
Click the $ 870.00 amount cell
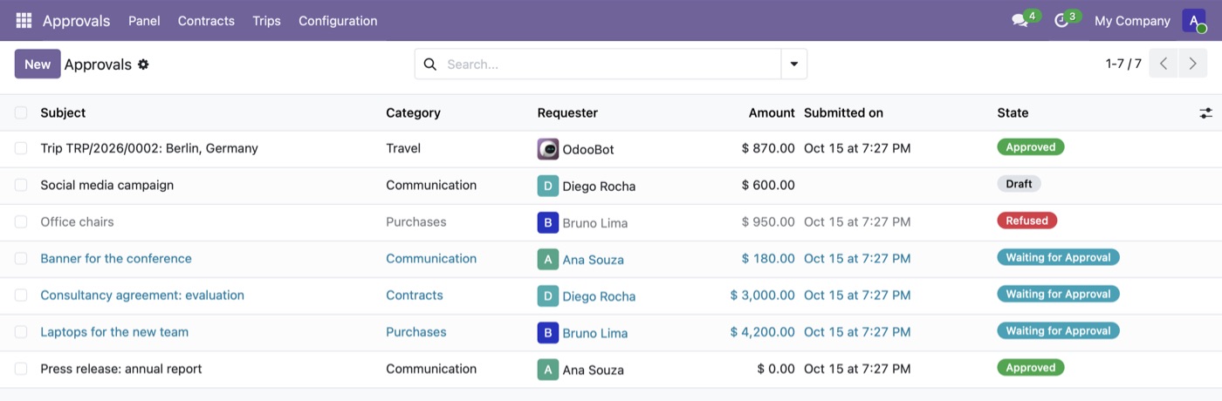pyautogui.click(x=768, y=148)
